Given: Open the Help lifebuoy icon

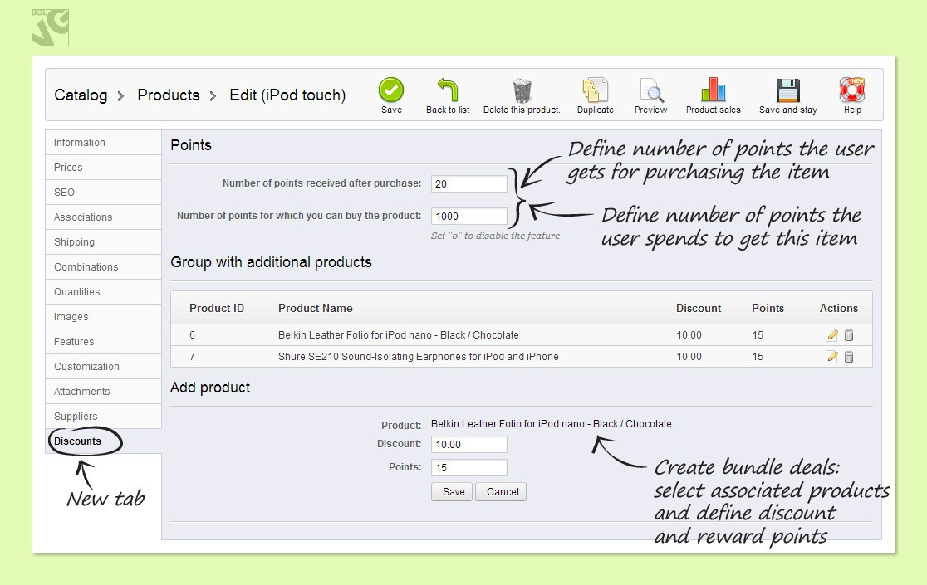Looking at the screenshot, I should (x=852, y=90).
